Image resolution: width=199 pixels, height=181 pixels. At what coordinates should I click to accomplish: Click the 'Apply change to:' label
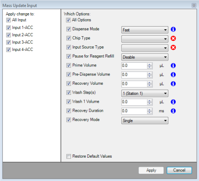click(20, 14)
